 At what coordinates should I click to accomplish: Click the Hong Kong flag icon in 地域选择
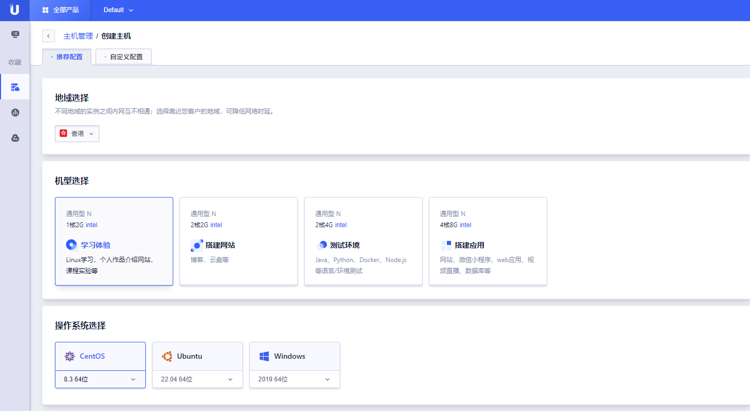coord(64,133)
